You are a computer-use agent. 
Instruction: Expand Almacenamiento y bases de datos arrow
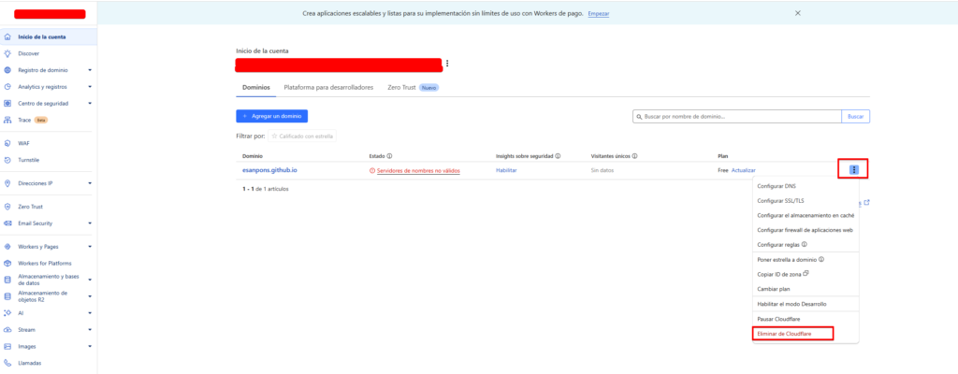point(90,280)
